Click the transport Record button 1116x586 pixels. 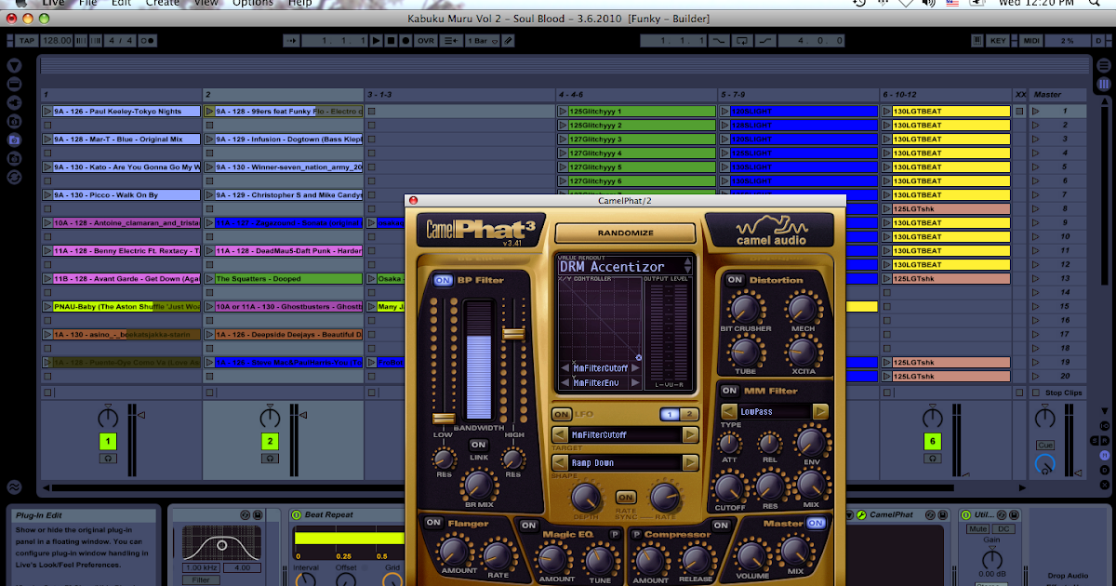tap(406, 41)
